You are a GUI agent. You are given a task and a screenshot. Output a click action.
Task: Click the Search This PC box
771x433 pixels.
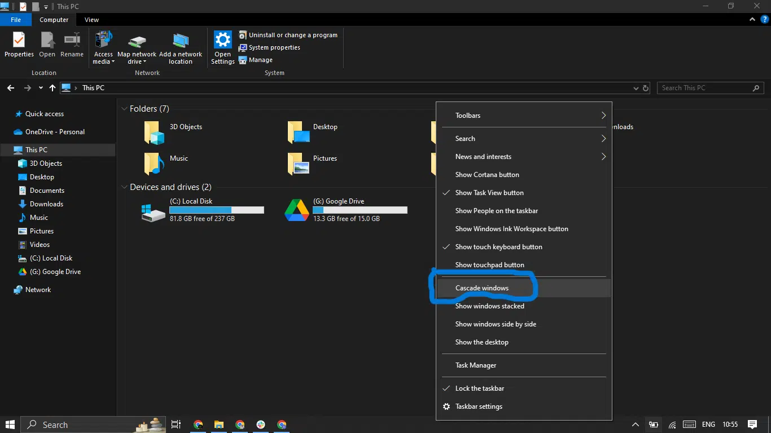click(x=710, y=88)
